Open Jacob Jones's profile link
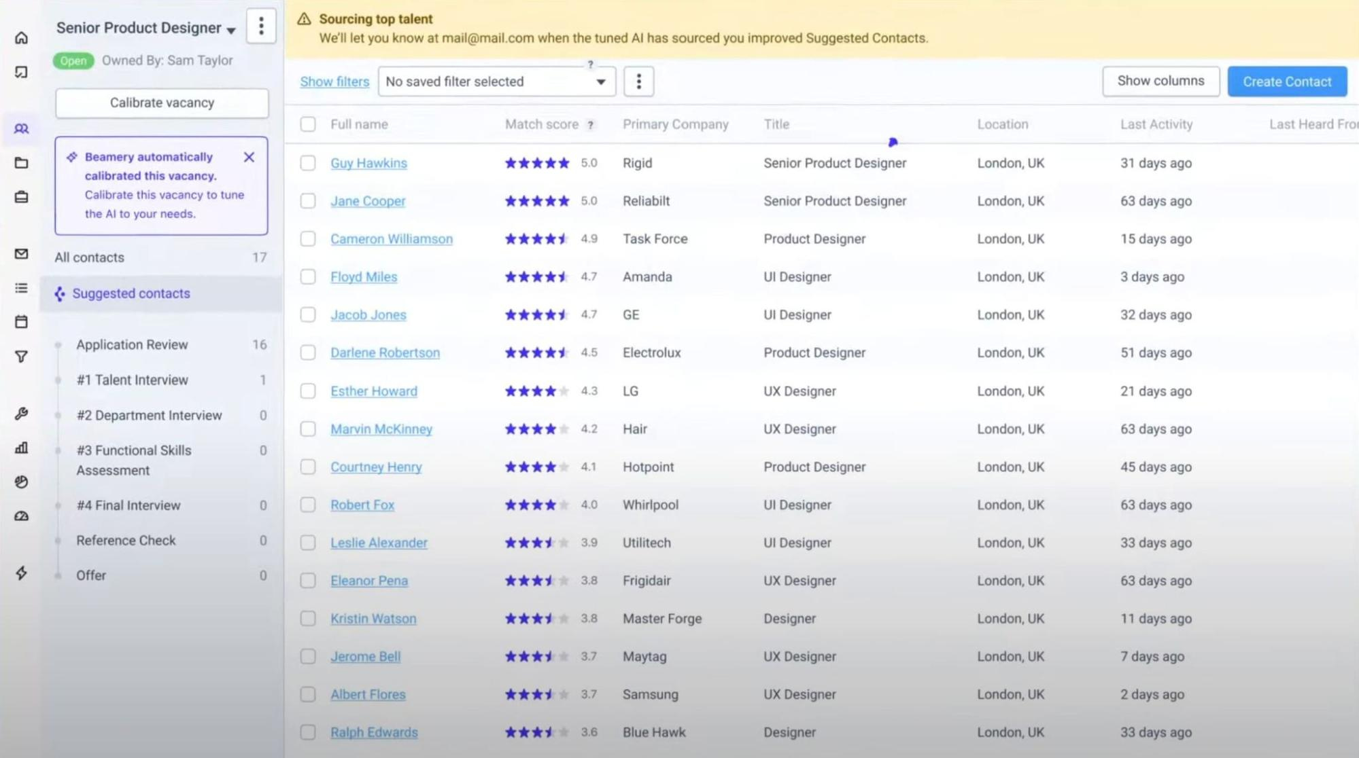1359x758 pixels. pos(368,314)
